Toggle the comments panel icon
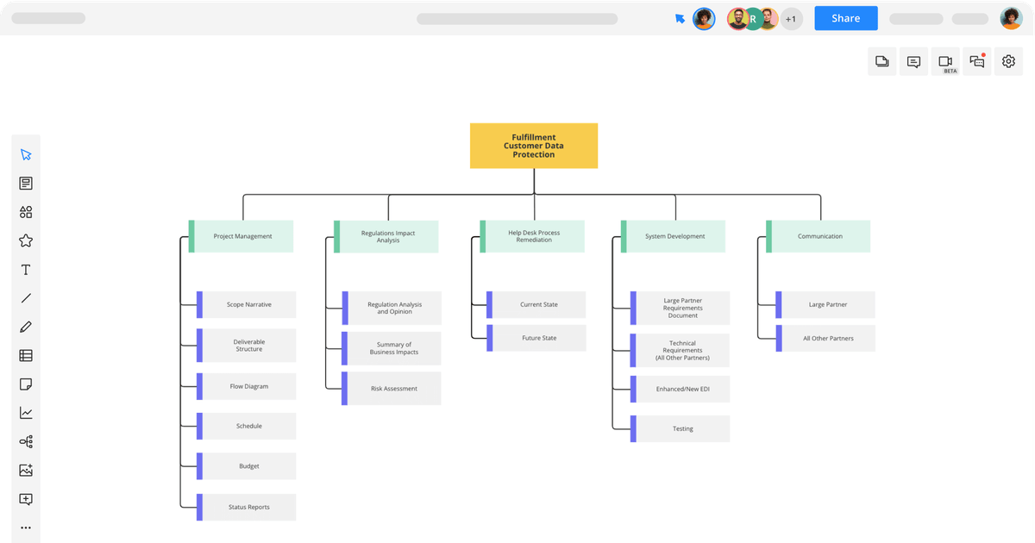The width and height of the screenshot is (1035, 543). click(913, 61)
